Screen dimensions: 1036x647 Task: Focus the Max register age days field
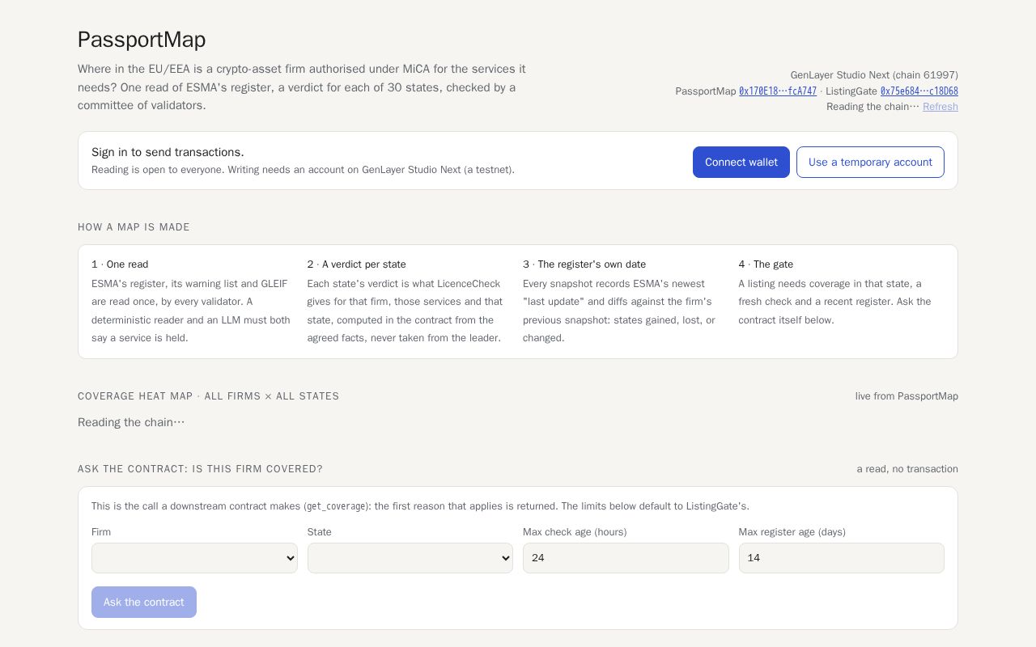pos(842,558)
